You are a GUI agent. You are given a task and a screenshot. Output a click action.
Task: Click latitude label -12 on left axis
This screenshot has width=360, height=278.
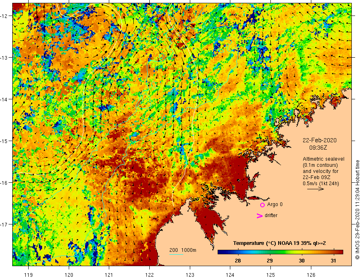[x=4, y=16]
